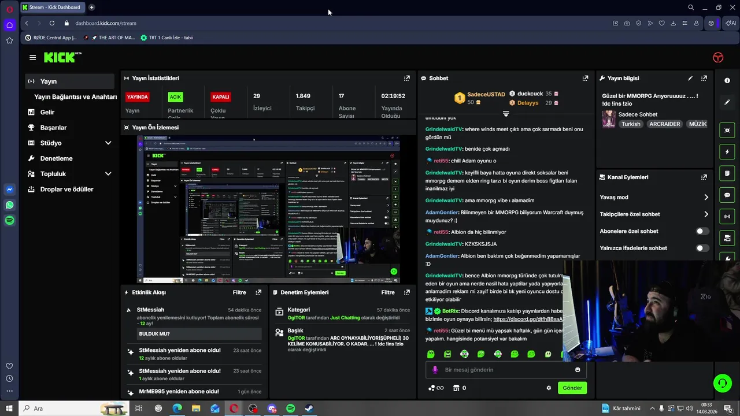Open Microsoft Edge from the taskbar
The width and height of the screenshot is (740, 416).
click(177, 408)
